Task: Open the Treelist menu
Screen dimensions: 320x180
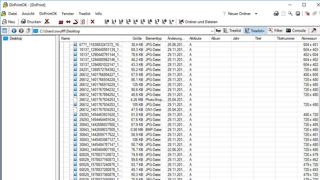Action: click(84, 14)
